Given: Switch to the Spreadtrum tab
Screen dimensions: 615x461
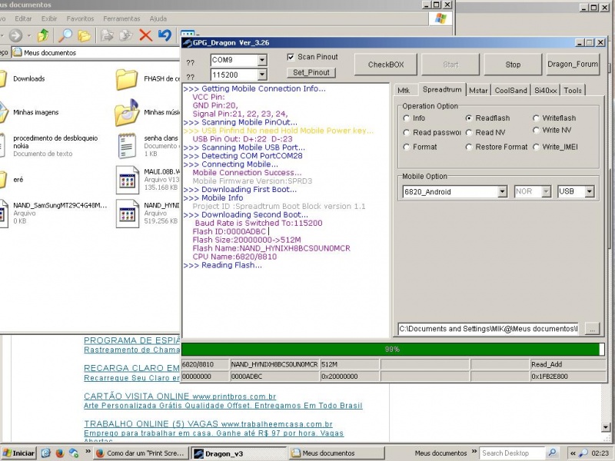Looking at the screenshot, I should pos(442,90).
